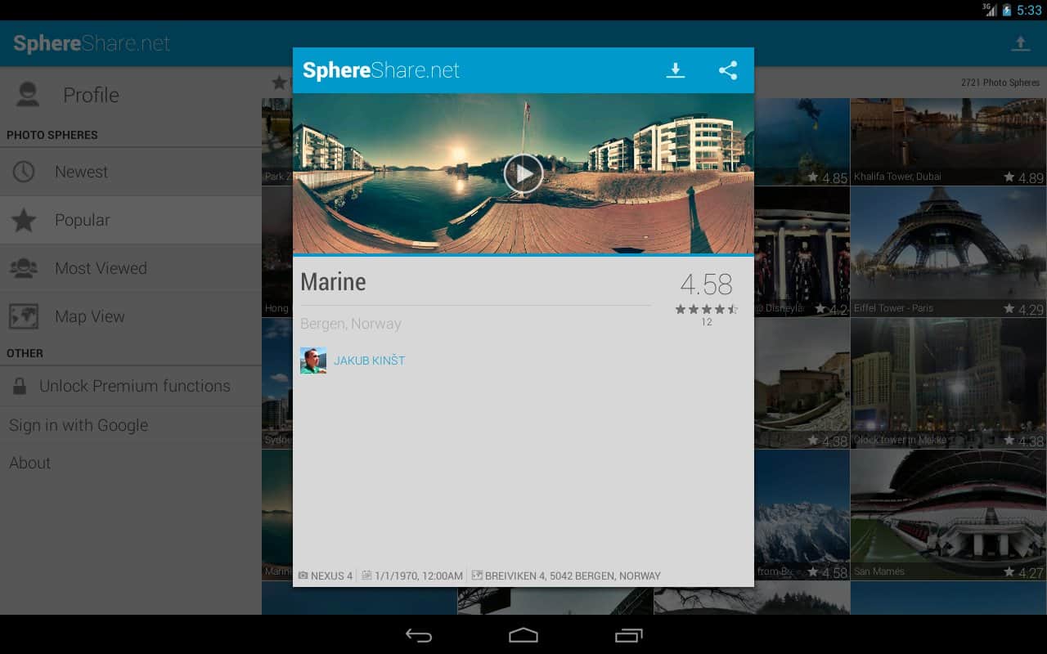
Task: Select Popular photo spheres
Action: pos(82,220)
